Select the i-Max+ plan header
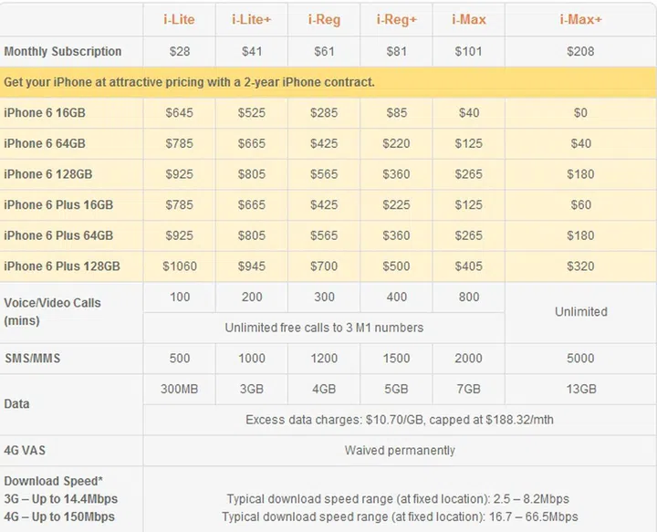Viewport: 657px width, 532px height. [580, 19]
